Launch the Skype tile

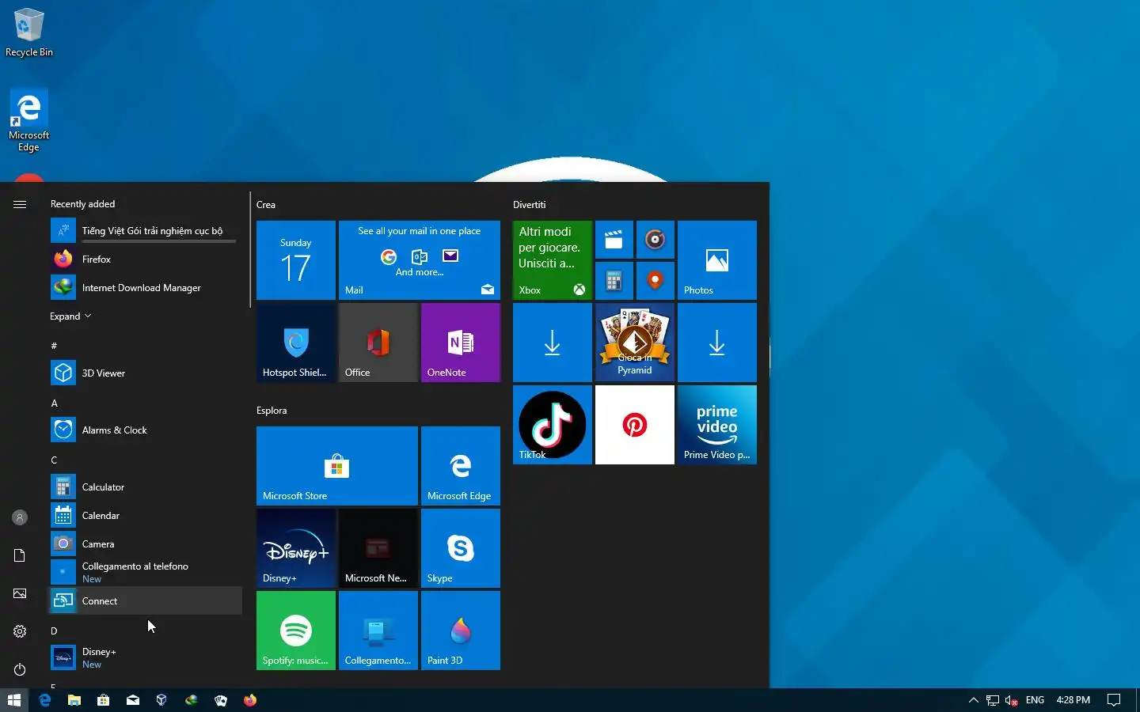tap(461, 548)
